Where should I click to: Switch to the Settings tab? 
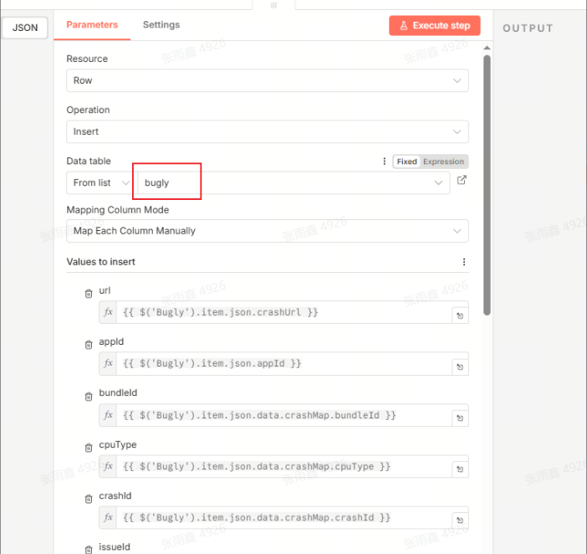tap(161, 25)
